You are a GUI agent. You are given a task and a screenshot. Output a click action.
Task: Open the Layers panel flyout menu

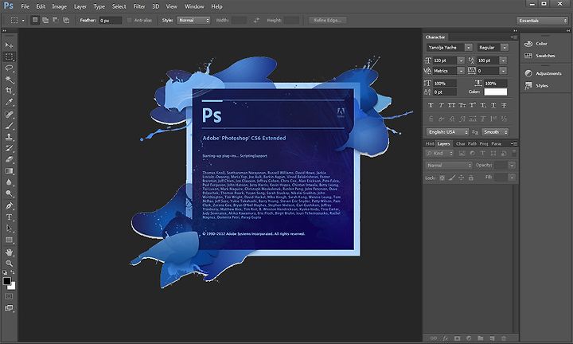click(x=514, y=143)
